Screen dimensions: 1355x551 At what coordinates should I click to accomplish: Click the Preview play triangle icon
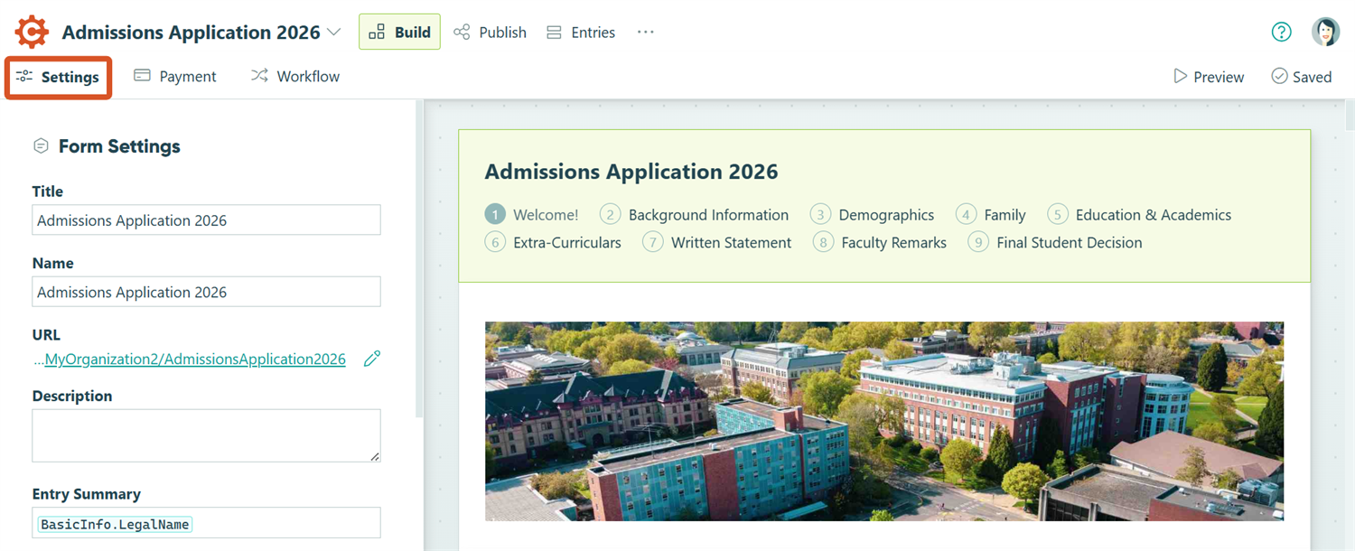[x=1180, y=76]
